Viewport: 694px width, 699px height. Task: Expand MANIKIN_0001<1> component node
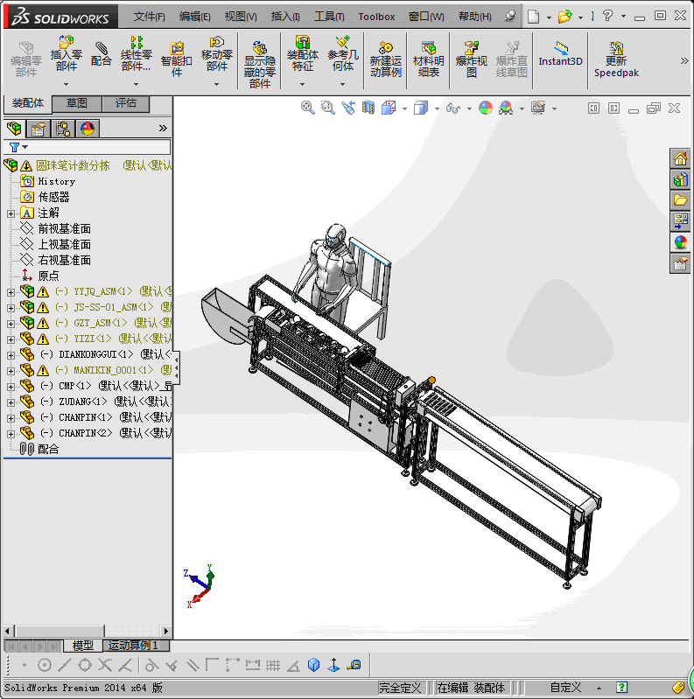click(x=11, y=371)
